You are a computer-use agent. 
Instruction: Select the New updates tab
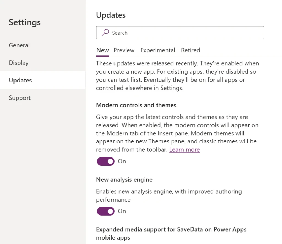click(102, 50)
